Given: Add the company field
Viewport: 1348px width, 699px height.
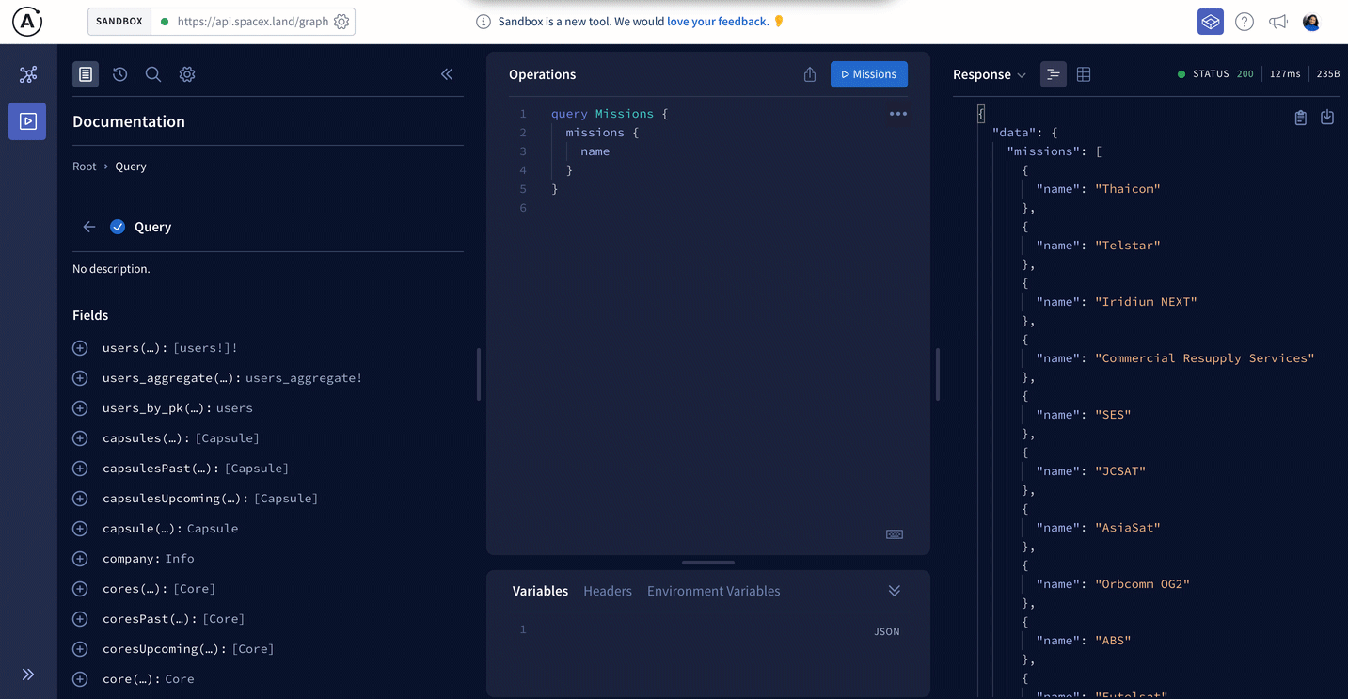Looking at the screenshot, I should click(80, 559).
